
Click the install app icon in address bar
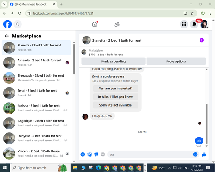(185, 13)
